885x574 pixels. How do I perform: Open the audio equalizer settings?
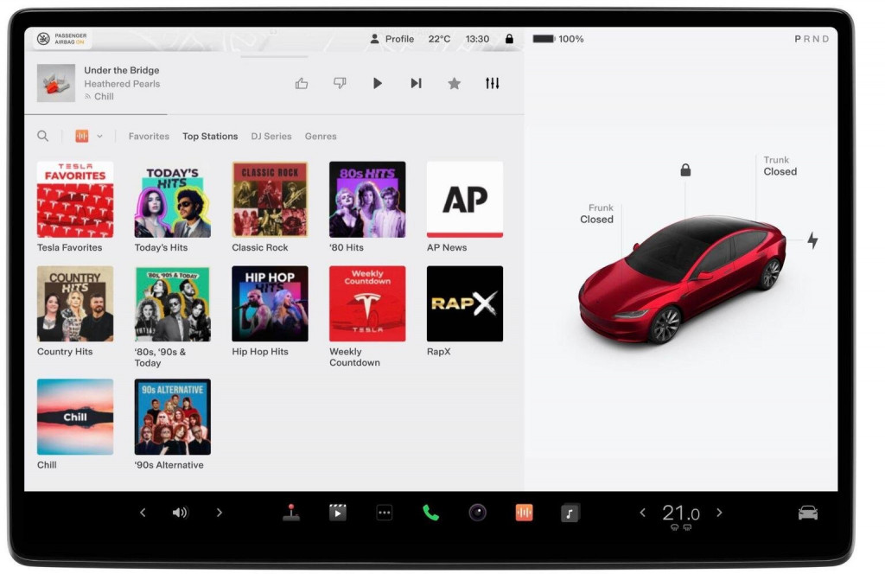pos(492,83)
